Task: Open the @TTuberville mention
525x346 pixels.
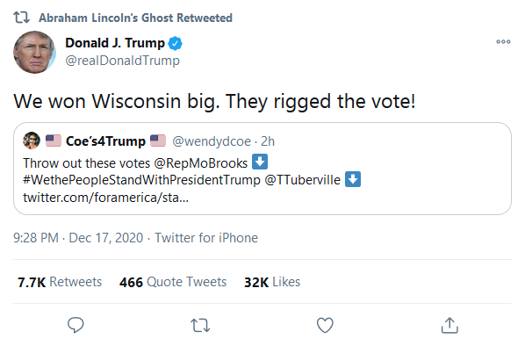Action: tap(302, 180)
